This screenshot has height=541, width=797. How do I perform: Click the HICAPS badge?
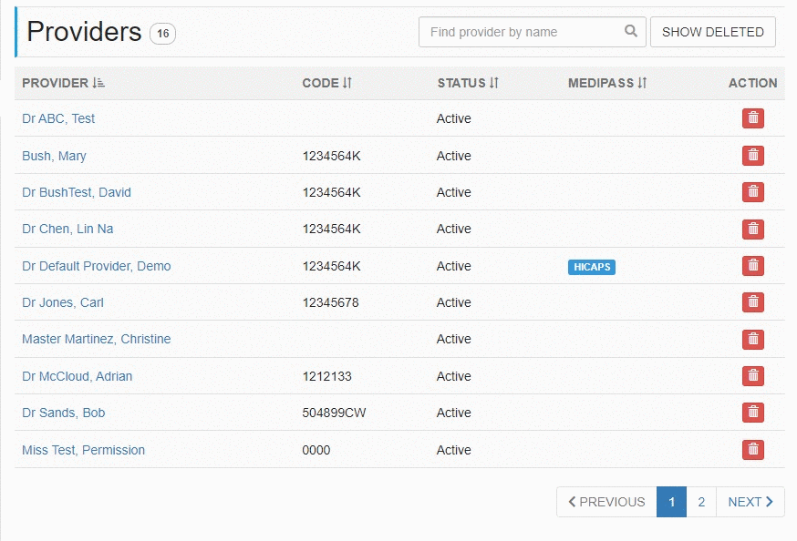[x=592, y=267]
